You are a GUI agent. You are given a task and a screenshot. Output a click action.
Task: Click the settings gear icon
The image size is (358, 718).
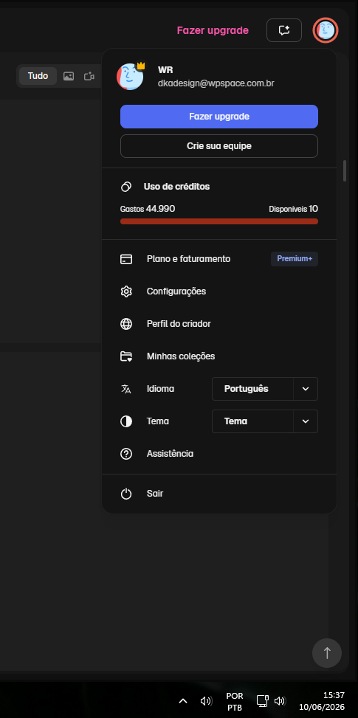point(126,291)
